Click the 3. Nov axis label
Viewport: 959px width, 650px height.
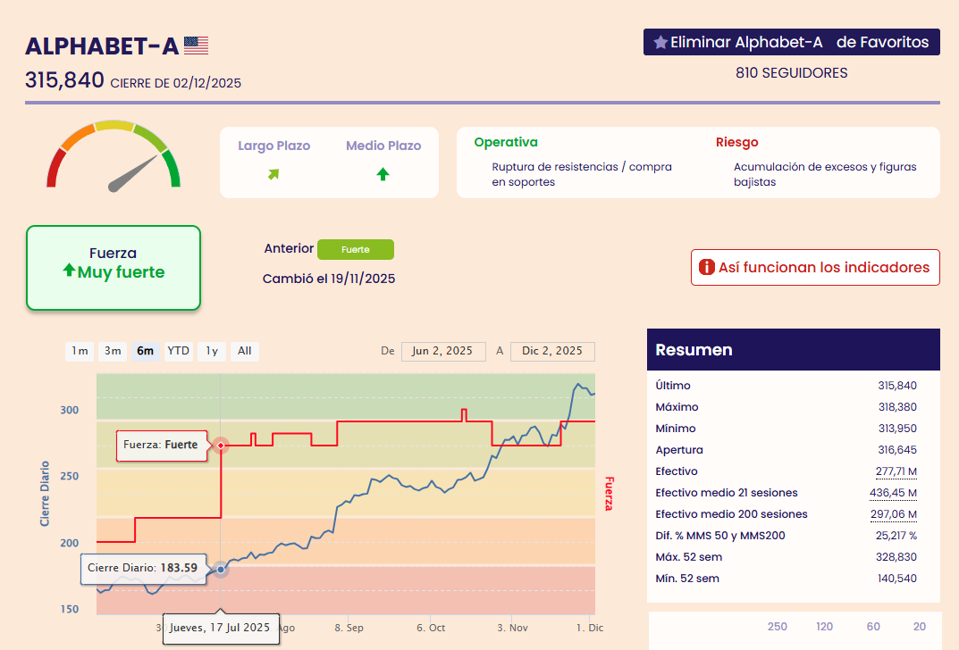[x=512, y=628]
